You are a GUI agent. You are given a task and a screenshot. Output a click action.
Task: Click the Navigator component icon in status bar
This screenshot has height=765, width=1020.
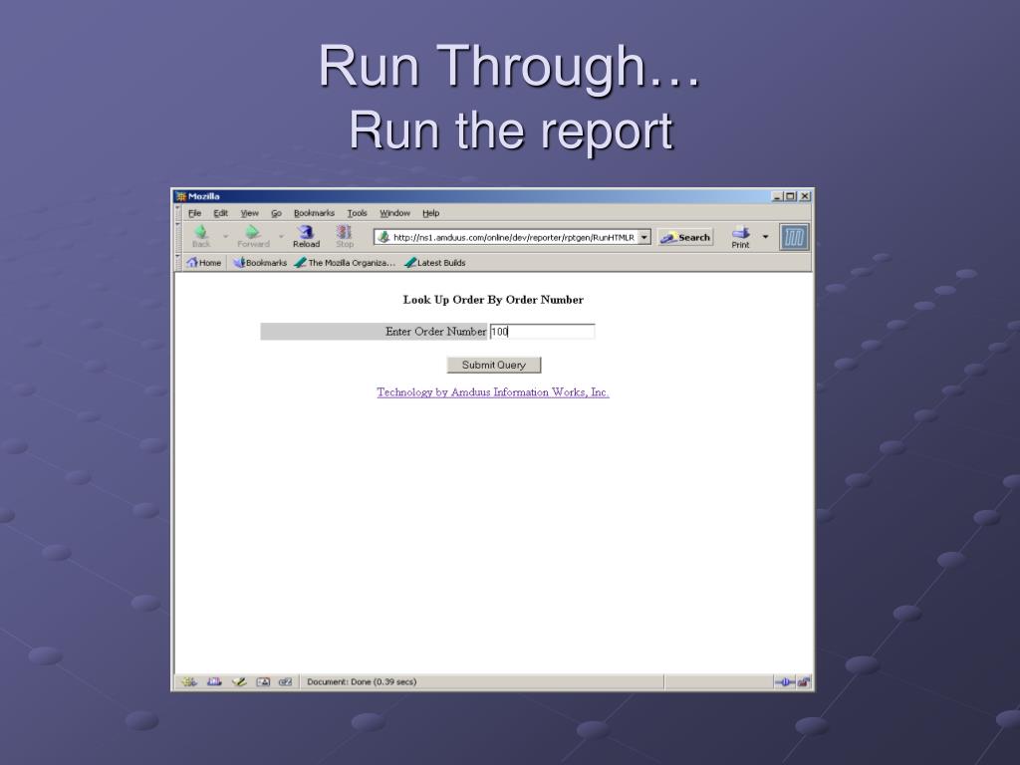point(189,681)
